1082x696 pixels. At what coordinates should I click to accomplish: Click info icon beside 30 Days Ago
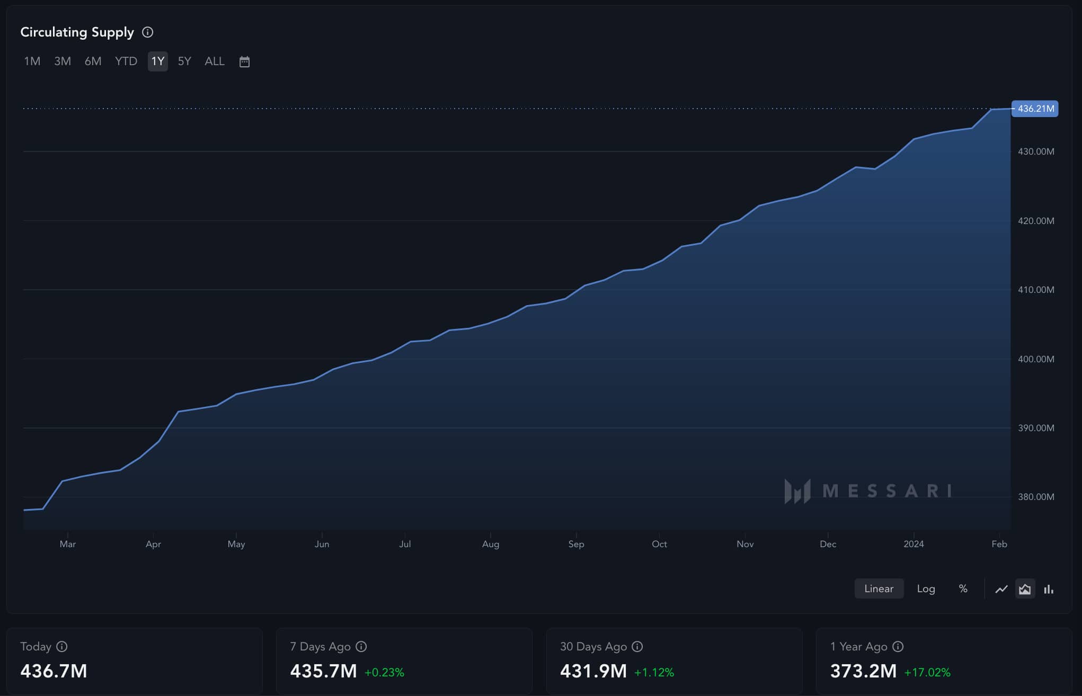[x=637, y=647]
